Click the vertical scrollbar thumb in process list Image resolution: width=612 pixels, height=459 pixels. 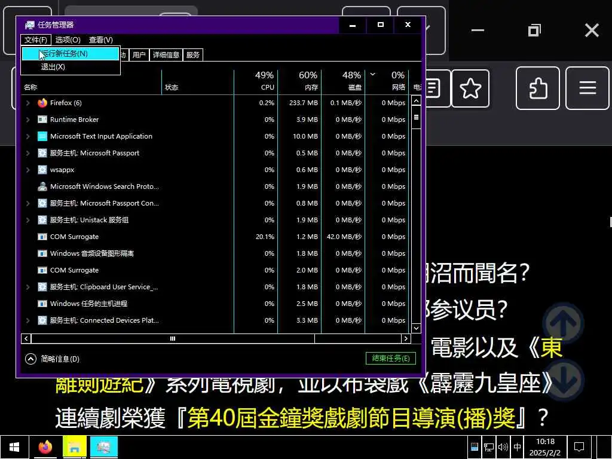click(416, 118)
